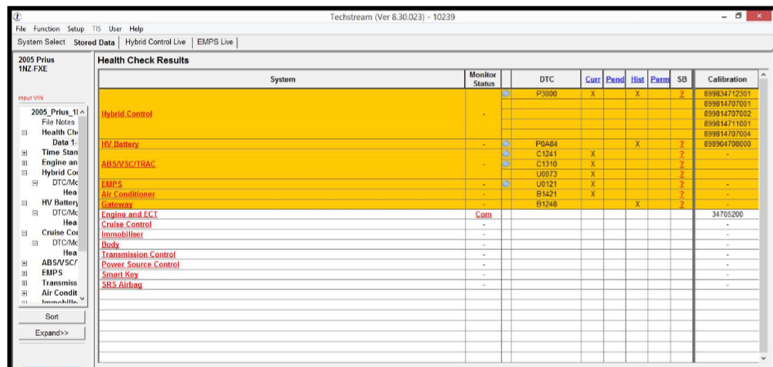Expand the Transmission tree node

(25, 284)
